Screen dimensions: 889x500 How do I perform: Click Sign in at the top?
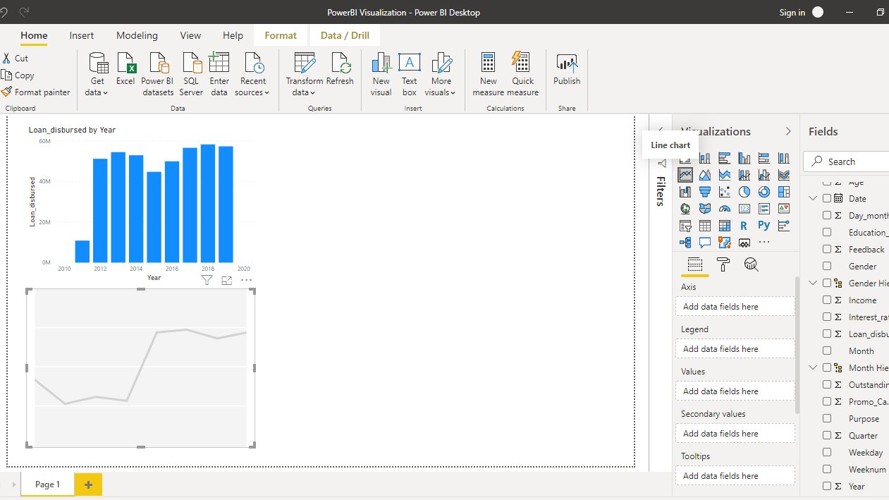[x=792, y=13]
